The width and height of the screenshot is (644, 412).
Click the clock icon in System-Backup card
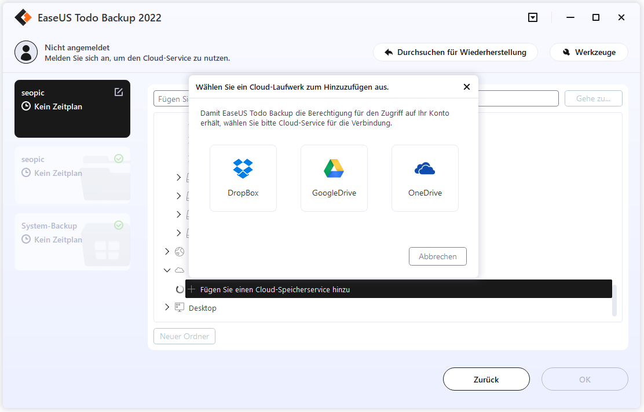(x=26, y=239)
